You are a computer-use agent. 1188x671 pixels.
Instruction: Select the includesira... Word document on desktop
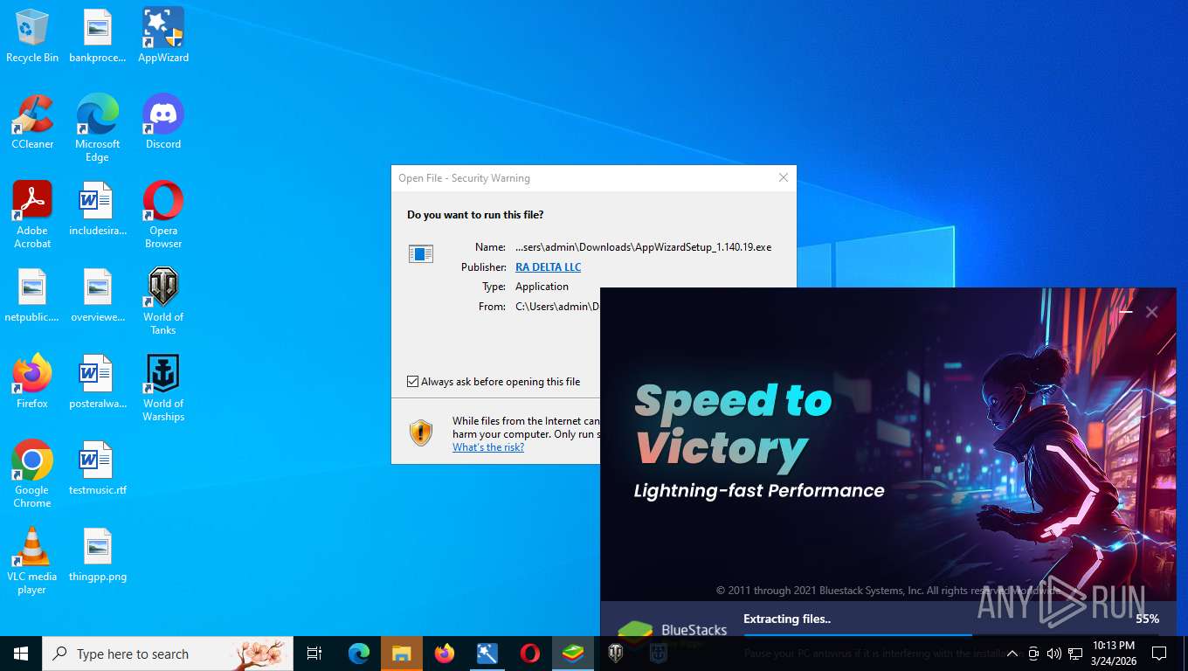pos(97,209)
